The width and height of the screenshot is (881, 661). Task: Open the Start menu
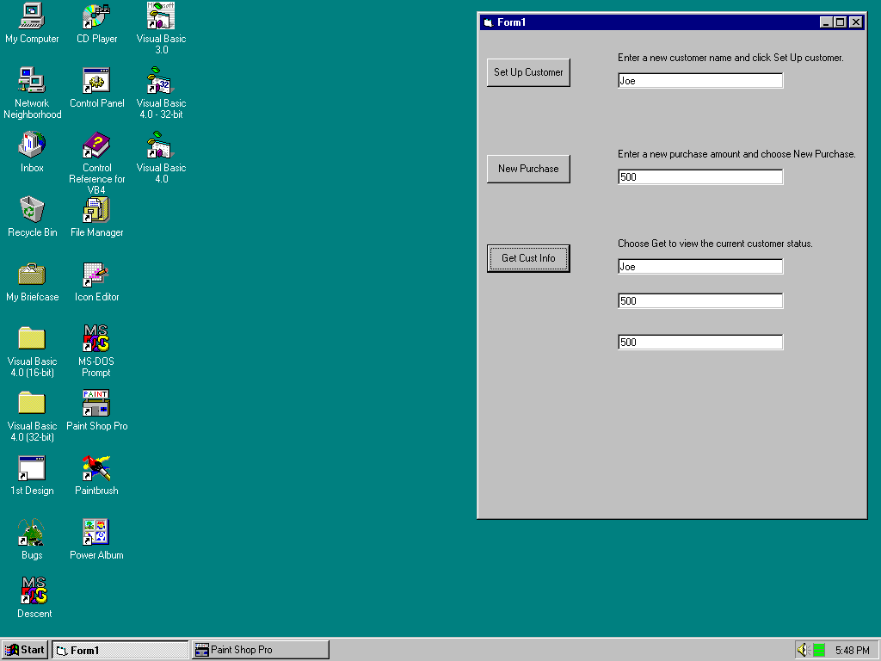point(25,650)
